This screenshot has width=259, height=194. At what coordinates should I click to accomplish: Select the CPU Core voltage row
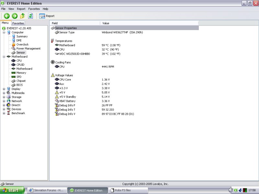pyautogui.click(x=65, y=80)
